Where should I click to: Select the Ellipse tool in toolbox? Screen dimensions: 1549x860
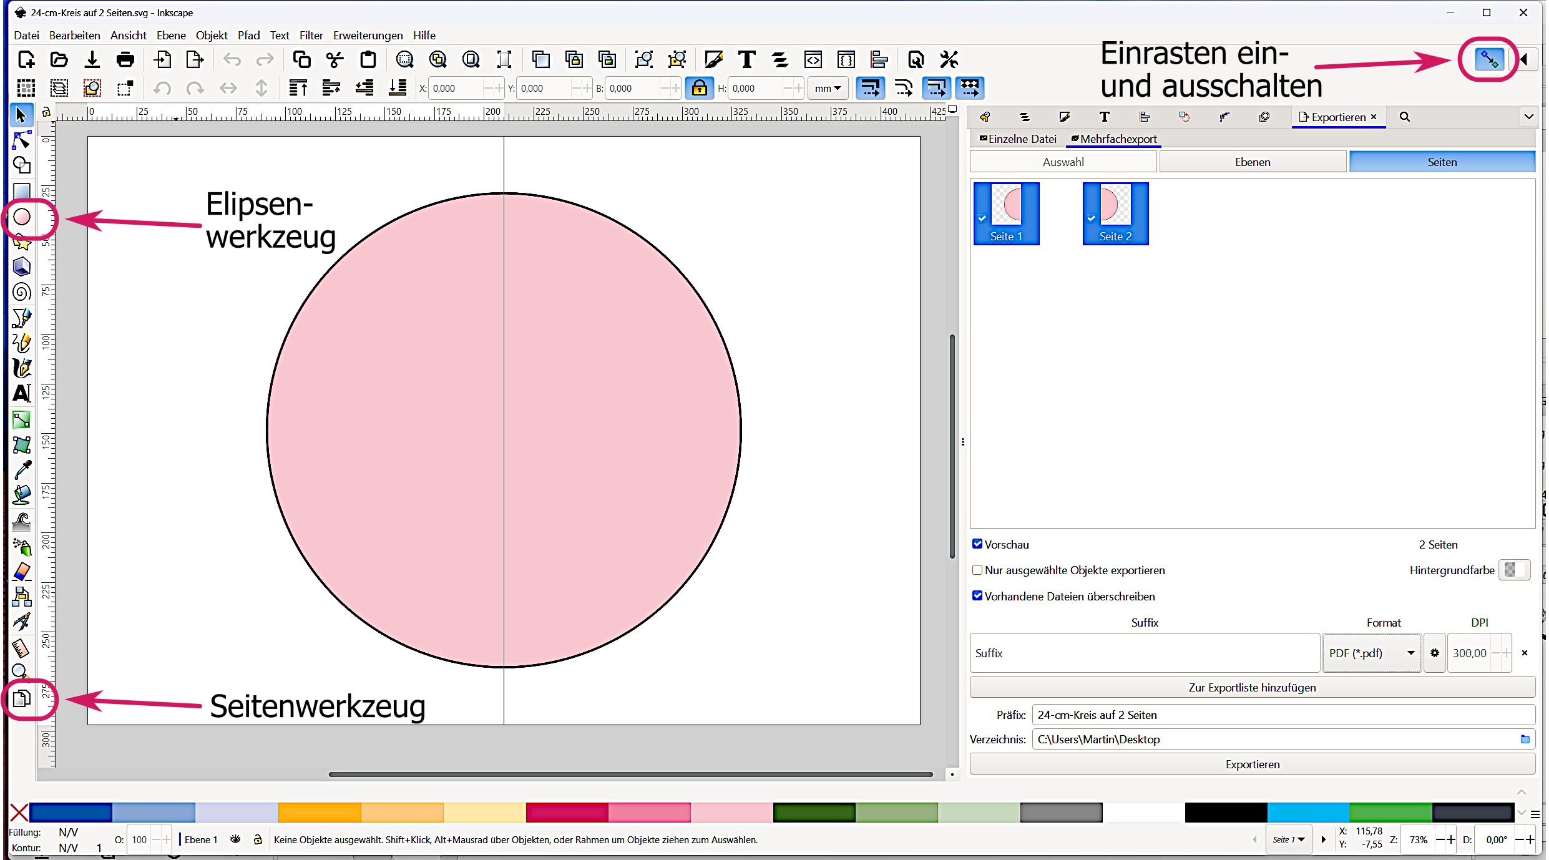[x=22, y=217]
